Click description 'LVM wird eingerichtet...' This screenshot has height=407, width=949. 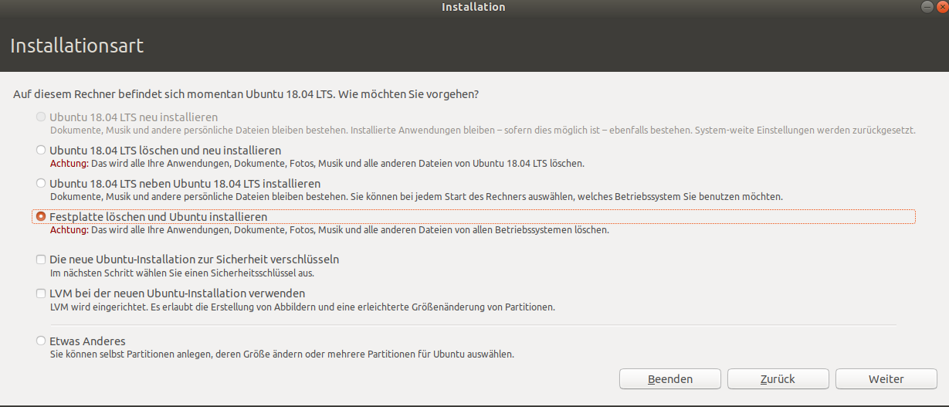point(302,307)
